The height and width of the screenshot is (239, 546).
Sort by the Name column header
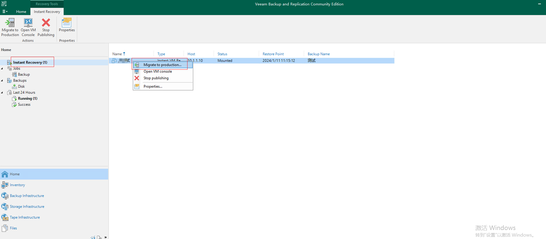tap(117, 54)
